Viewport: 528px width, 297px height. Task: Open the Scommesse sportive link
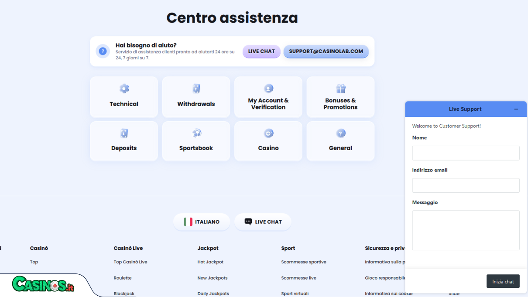point(304,262)
